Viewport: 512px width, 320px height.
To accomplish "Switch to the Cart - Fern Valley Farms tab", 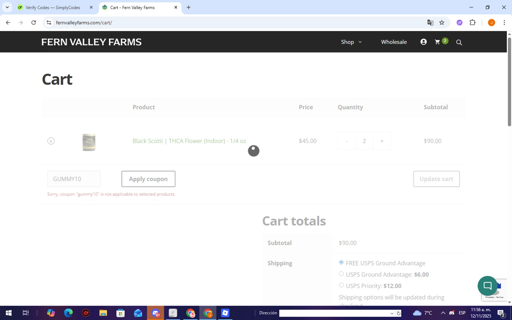I will 133,7.
